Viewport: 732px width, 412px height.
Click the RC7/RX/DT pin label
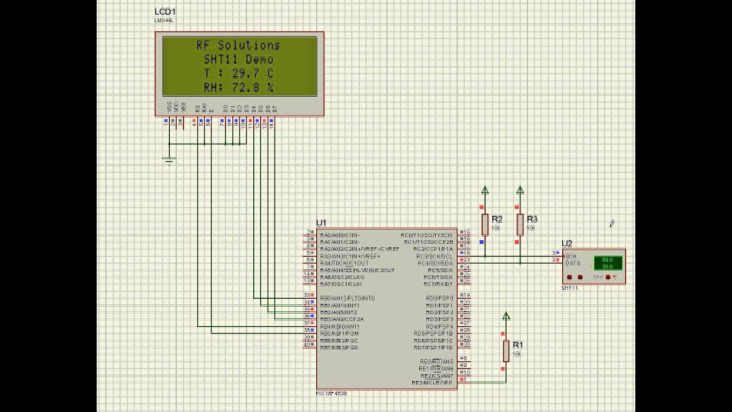tap(439, 284)
